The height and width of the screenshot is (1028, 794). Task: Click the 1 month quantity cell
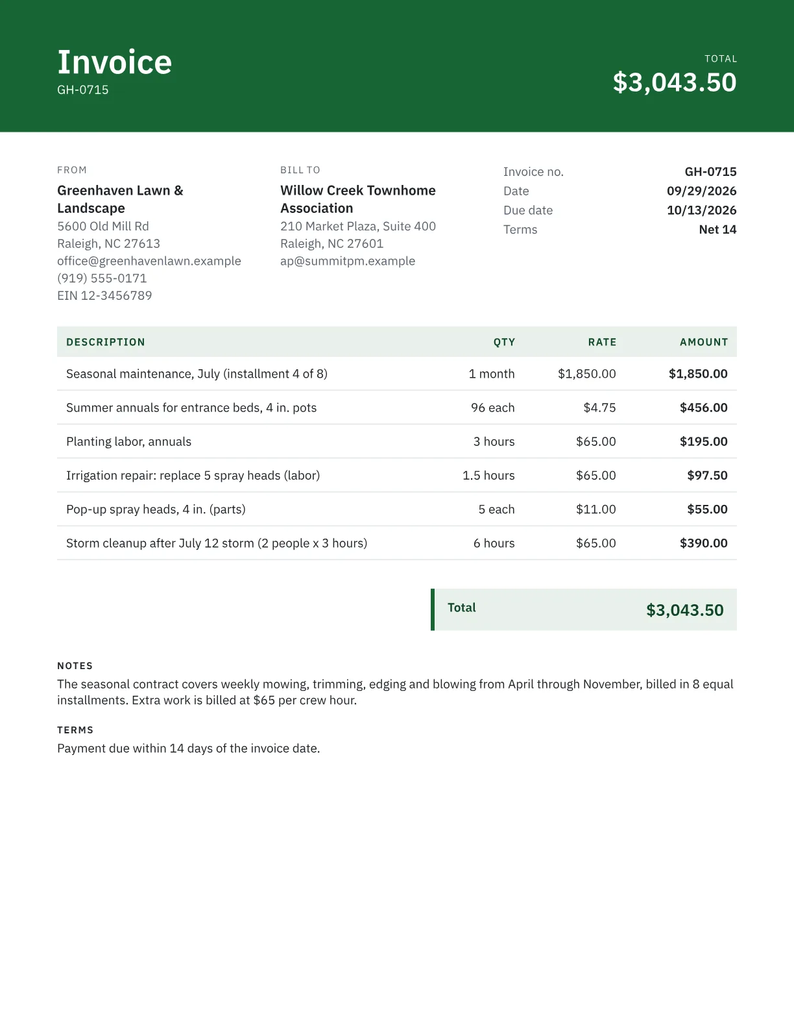tap(492, 374)
